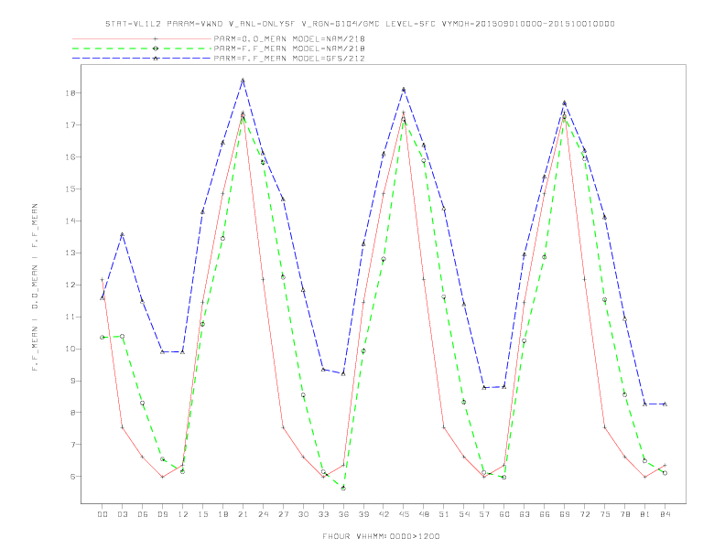This screenshot has width=725, height=560.
Task: Click x-axis tick label 15
Action: click(202, 514)
